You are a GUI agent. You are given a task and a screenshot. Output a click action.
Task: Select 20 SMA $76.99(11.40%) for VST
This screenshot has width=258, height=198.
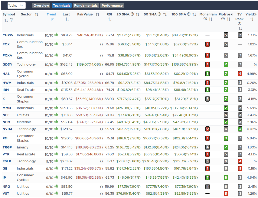128,193
